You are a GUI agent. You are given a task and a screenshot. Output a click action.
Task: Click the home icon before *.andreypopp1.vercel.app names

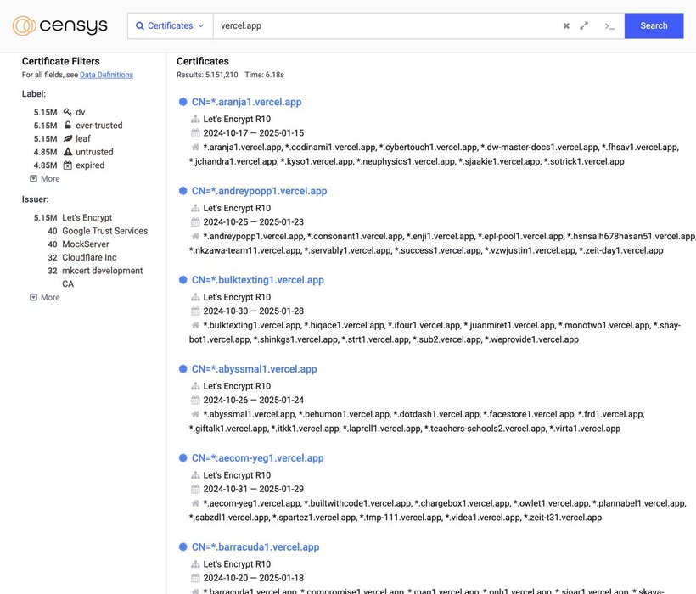click(x=195, y=236)
